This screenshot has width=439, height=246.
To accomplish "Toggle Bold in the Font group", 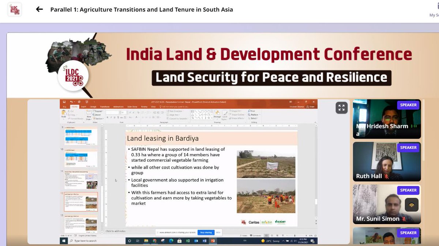I will click(107, 118).
